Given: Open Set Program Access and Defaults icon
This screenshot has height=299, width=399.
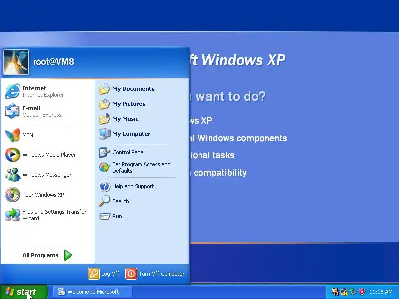Looking at the screenshot, I should coord(104,167).
